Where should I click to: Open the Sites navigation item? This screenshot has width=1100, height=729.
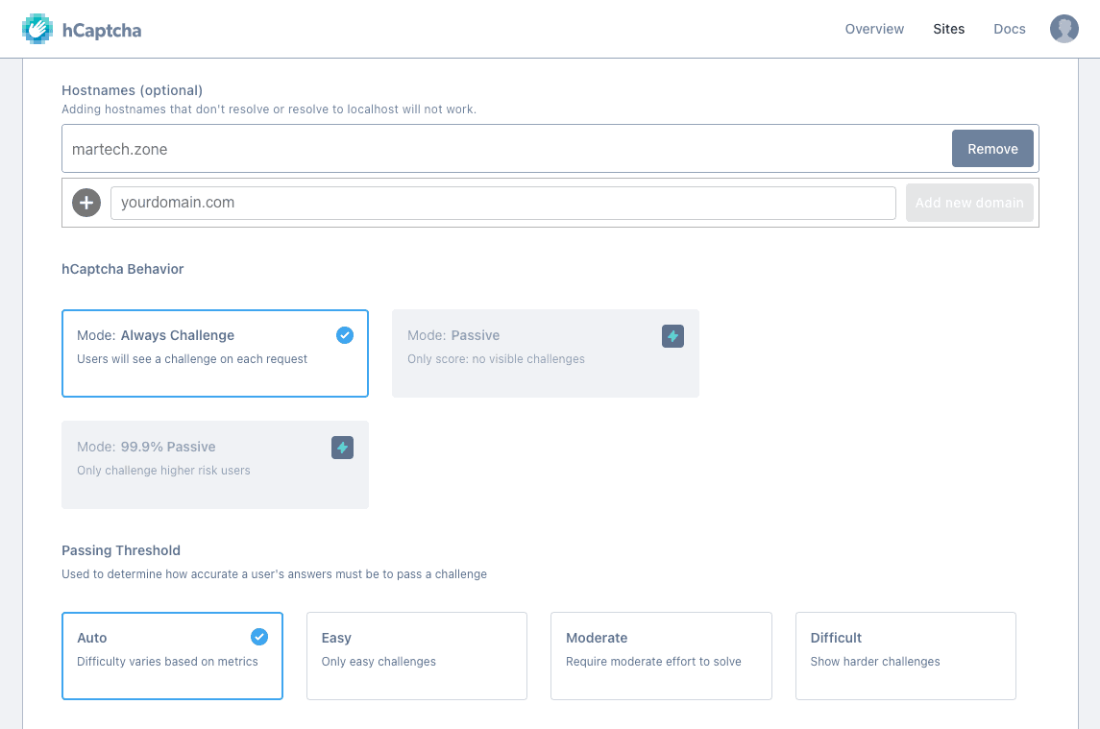948,29
